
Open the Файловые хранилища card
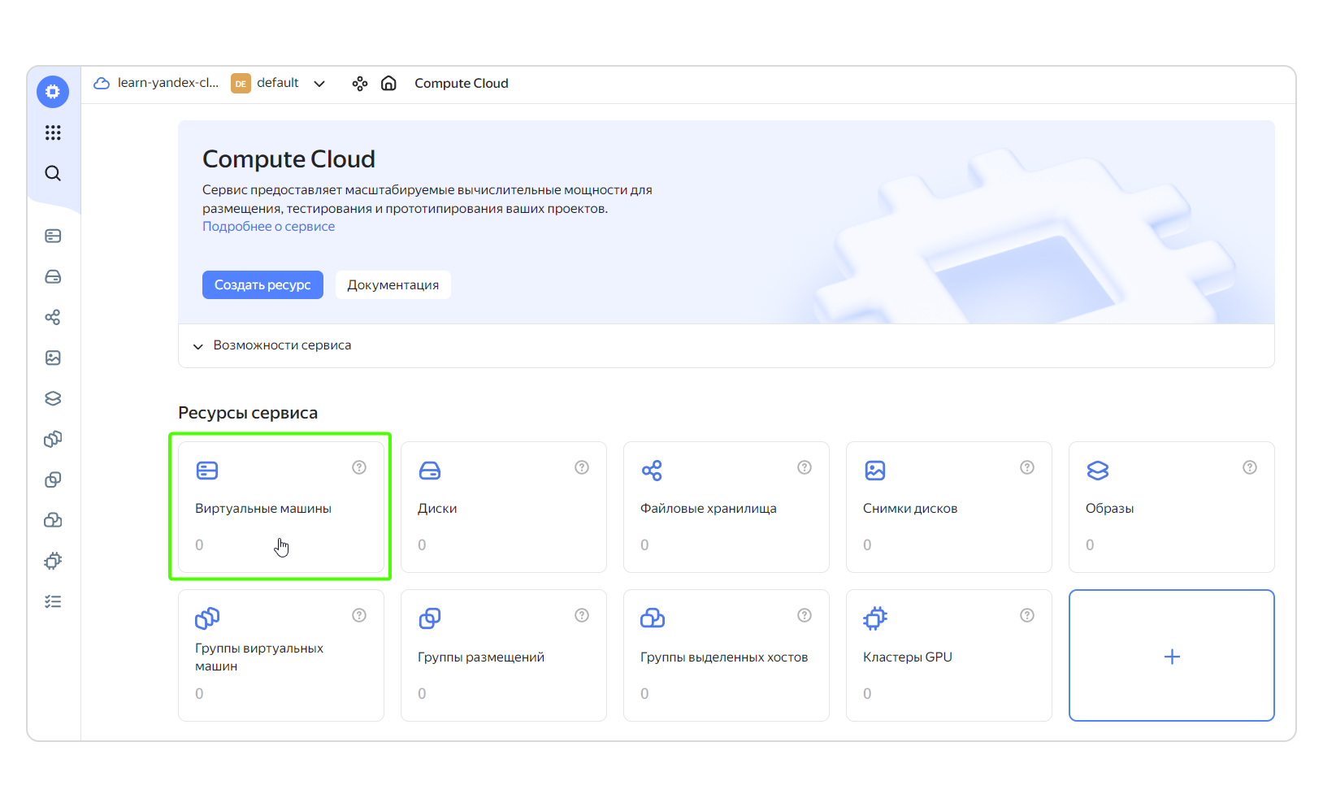pos(727,507)
